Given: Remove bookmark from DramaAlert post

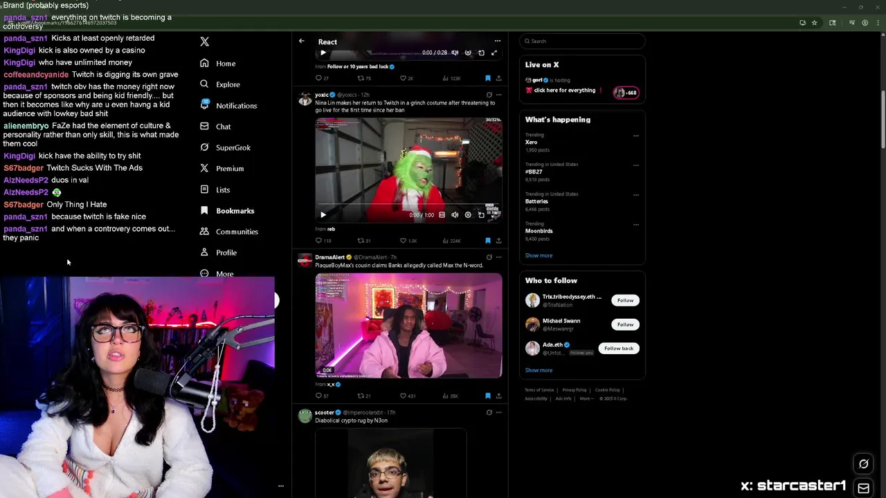Looking at the screenshot, I should 488,396.
